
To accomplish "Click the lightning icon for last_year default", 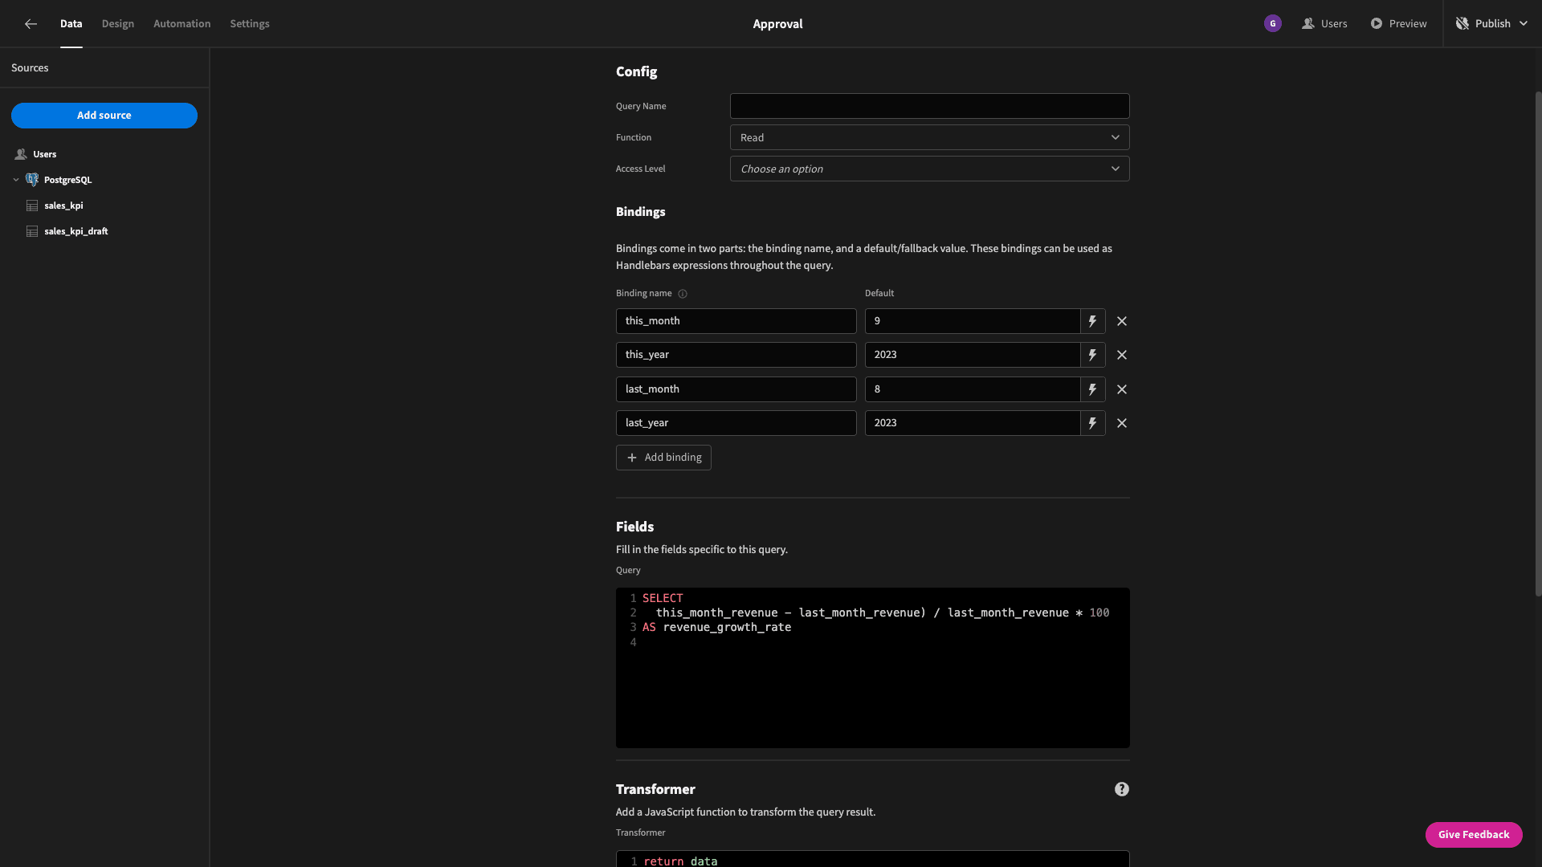I will click(1092, 423).
